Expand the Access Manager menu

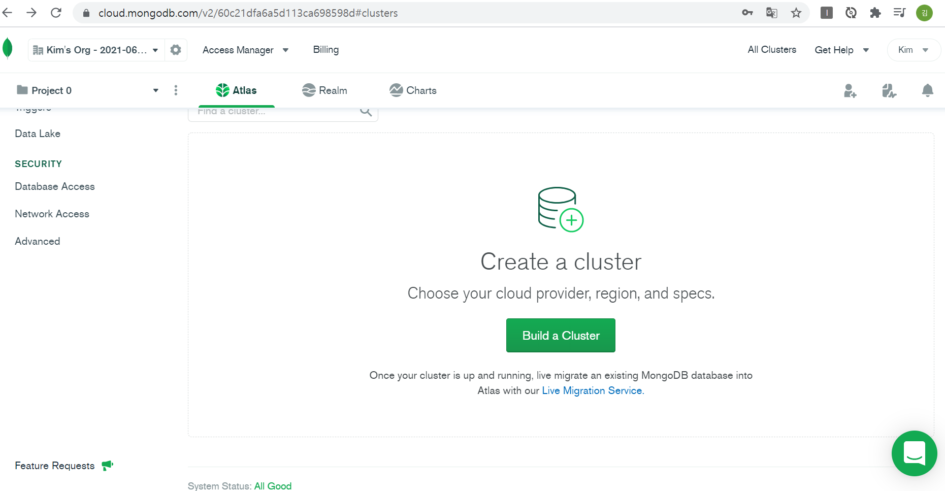tap(245, 50)
